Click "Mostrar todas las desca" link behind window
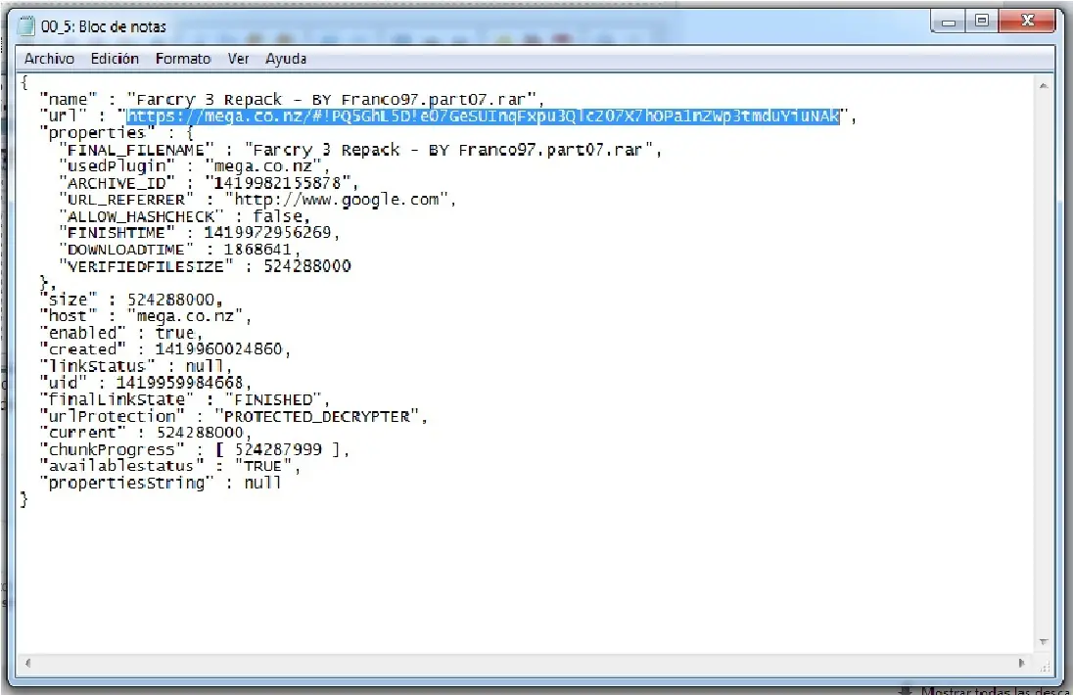Viewport: 1073px width, 695px height. pyautogui.click(x=995, y=690)
